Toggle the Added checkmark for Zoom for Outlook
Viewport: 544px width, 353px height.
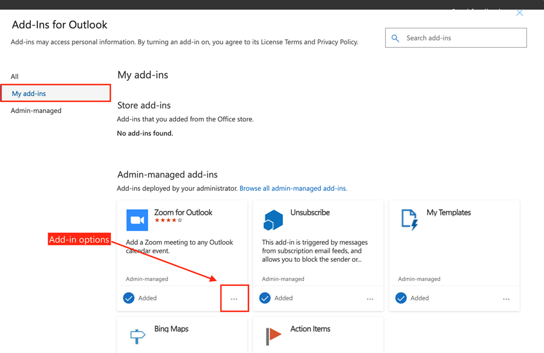pos(129,298)
